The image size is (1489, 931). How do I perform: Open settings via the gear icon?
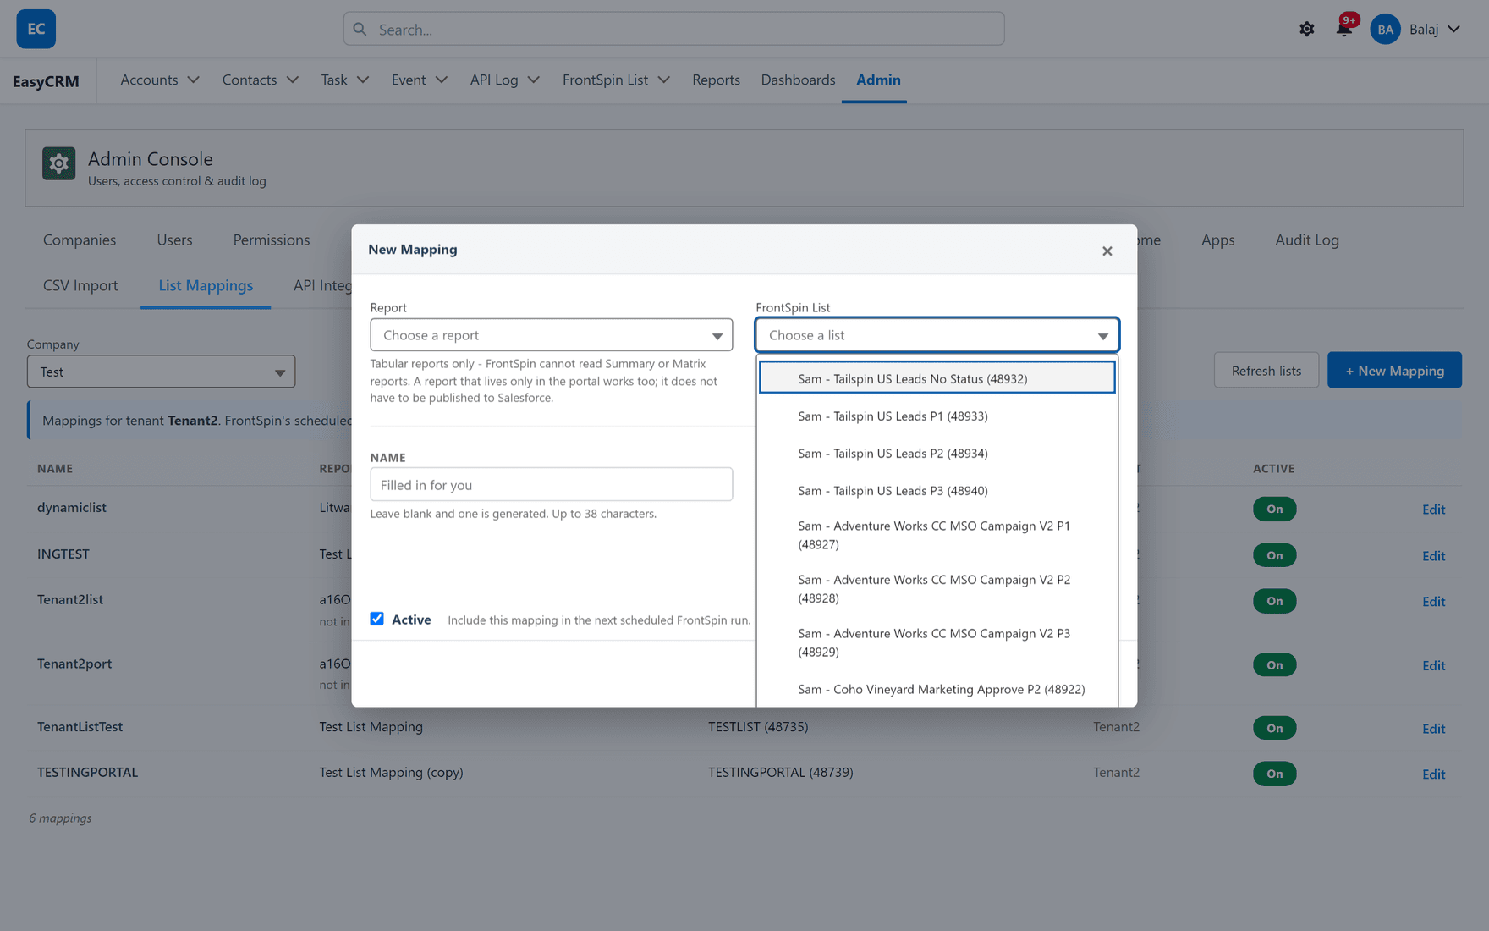pos(1306,30)
